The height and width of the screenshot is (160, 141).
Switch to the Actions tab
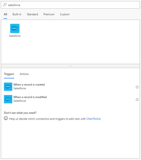click(x=24, y=74)
